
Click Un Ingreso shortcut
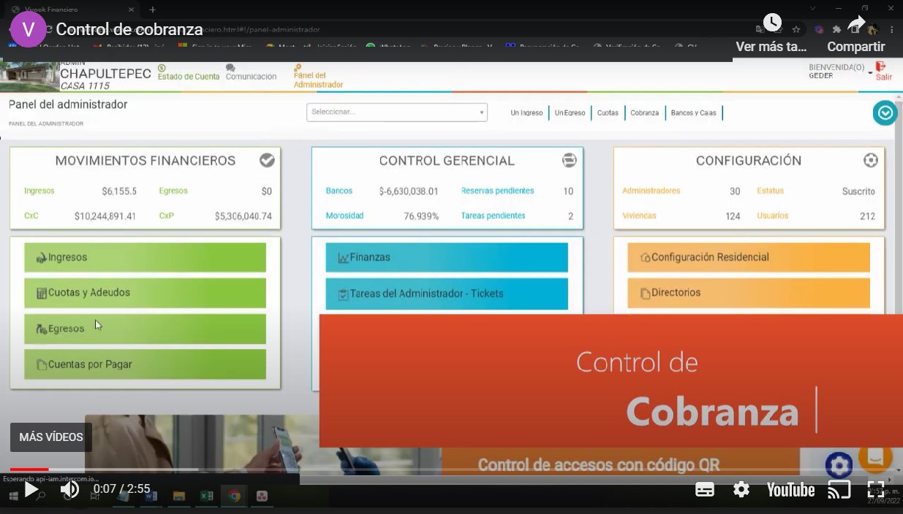click(526, 113)
